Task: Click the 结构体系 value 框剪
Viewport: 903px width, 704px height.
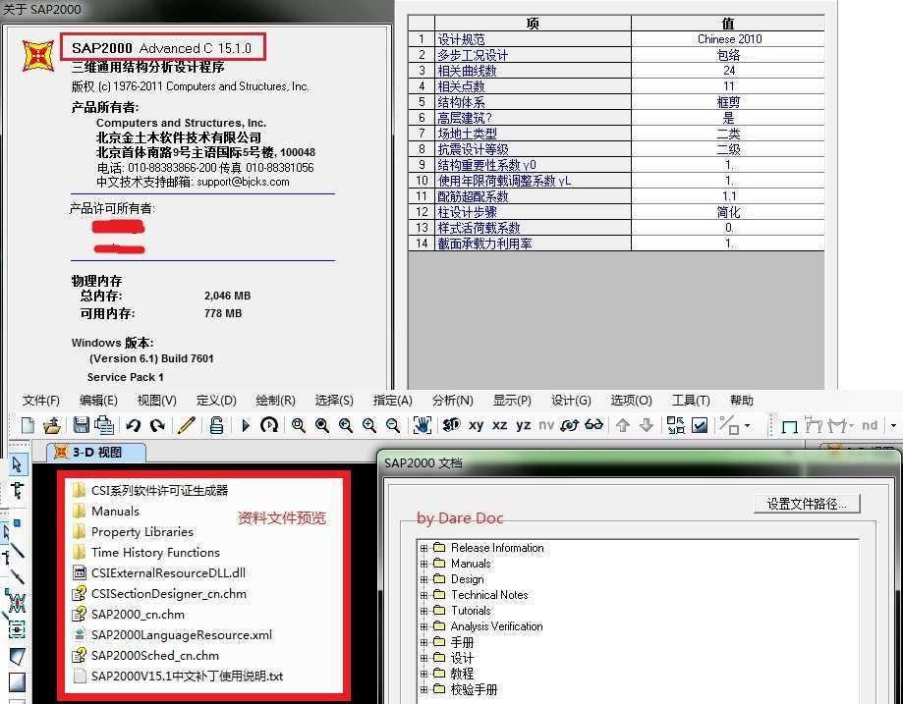Action: point(728,102)
